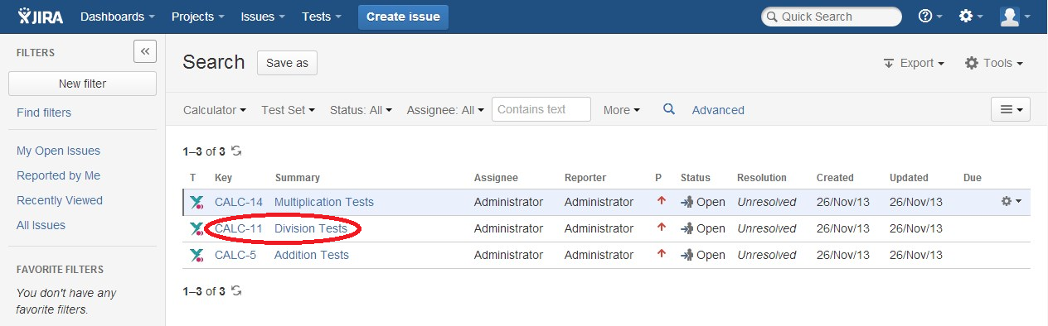The width and height of the screenshot is (1048, 326).
Task: Select the My Open Issues filter
Action: (x=58, y=151)
